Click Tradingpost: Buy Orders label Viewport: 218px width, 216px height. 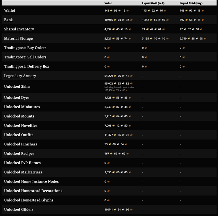[x=25, y=48]
